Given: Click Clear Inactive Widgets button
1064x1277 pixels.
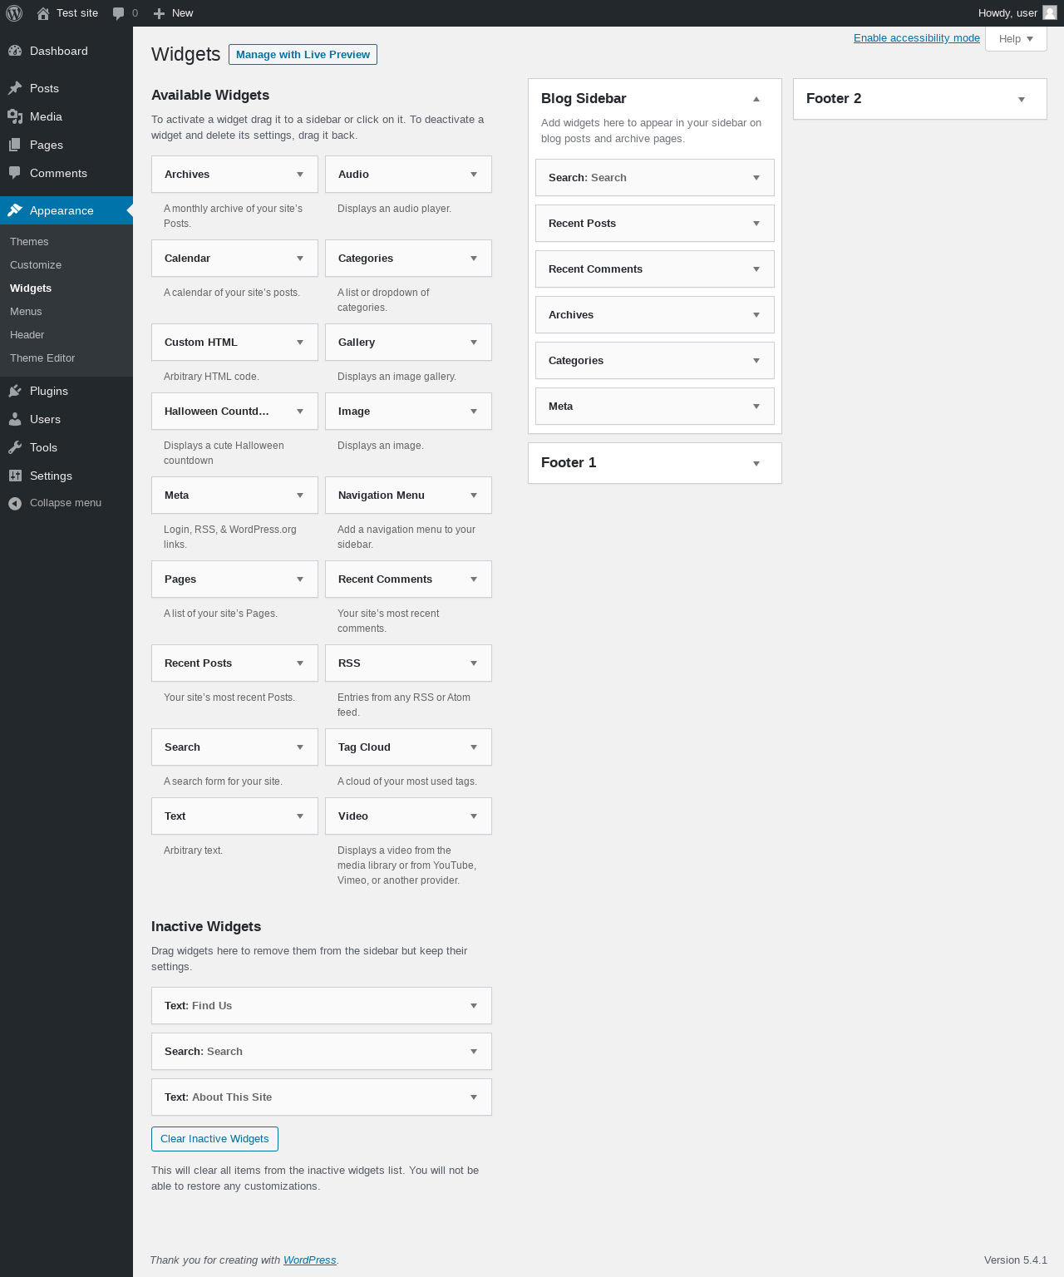Looking at the screenshot, I should coord(214,1139).
